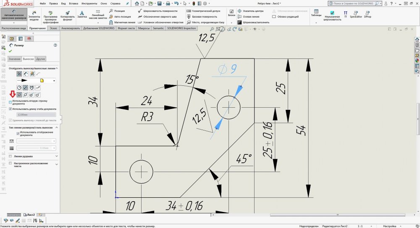Click Шероховатость поверхности tool

[157, 11]
